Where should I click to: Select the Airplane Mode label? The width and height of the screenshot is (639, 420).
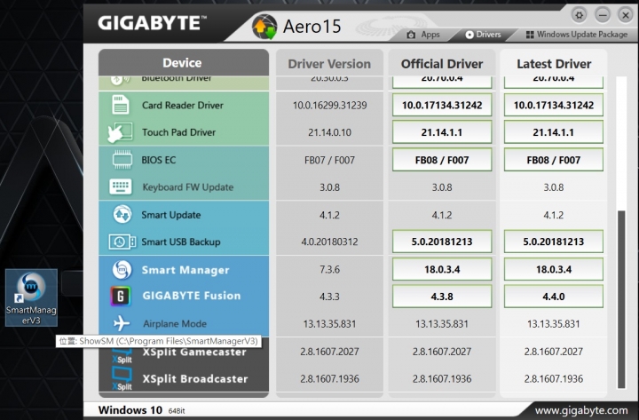click(175, 324)
